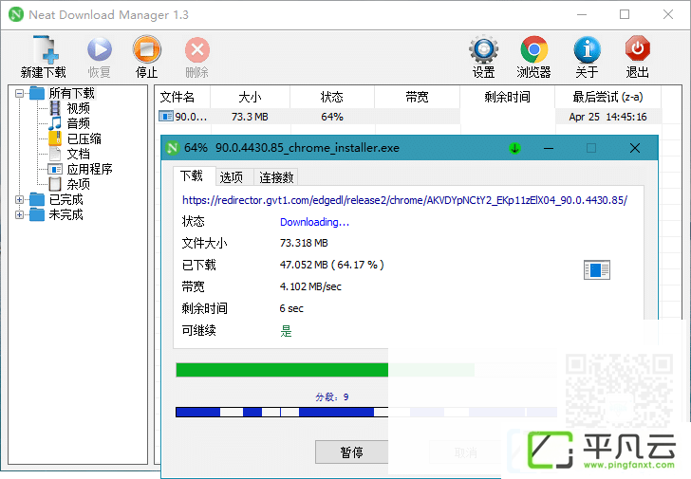This screenshot has height=479, width=691.
Task: Click the file type icon in download dialog
Action: click(x=597, y=270)
